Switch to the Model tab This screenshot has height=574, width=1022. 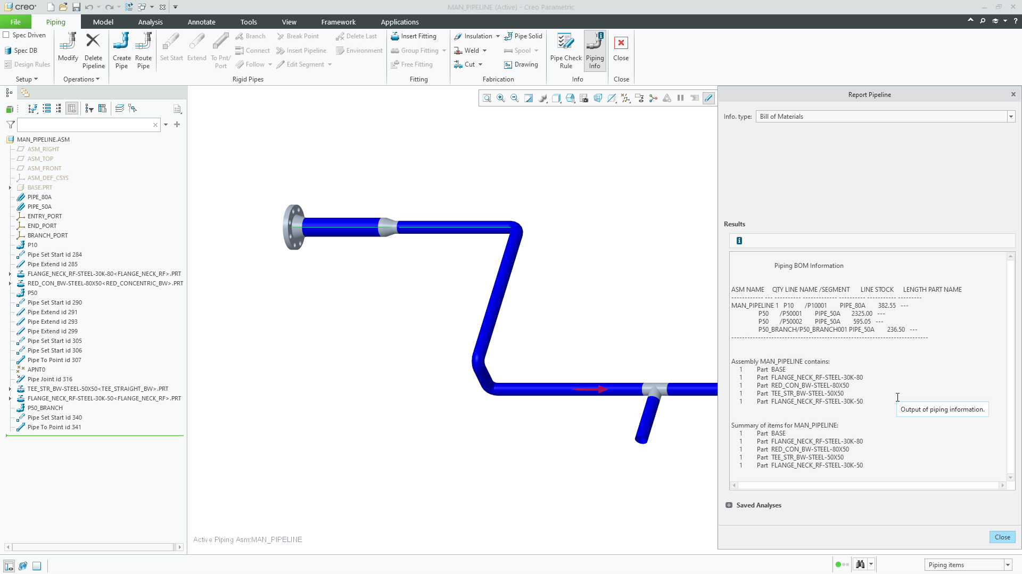tap(103, 22)
